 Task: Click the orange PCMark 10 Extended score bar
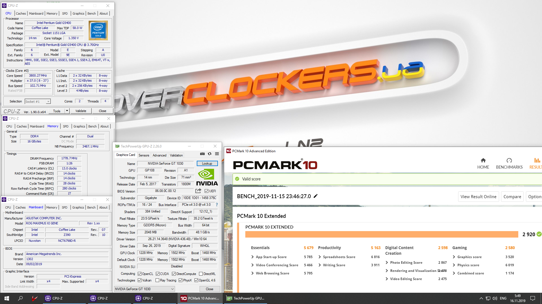(382, 234)
